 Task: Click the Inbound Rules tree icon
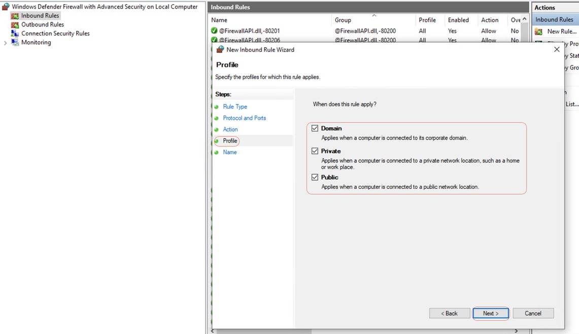(15, 16)
